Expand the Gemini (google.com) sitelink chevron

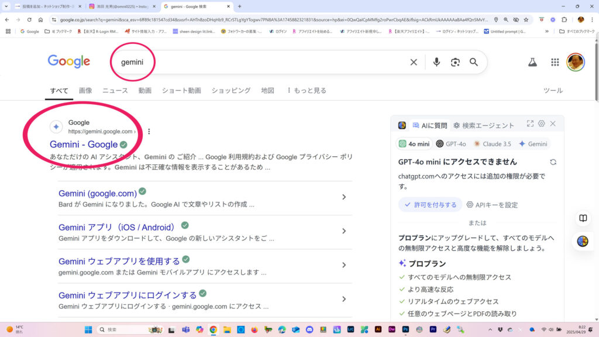[344, 197]
